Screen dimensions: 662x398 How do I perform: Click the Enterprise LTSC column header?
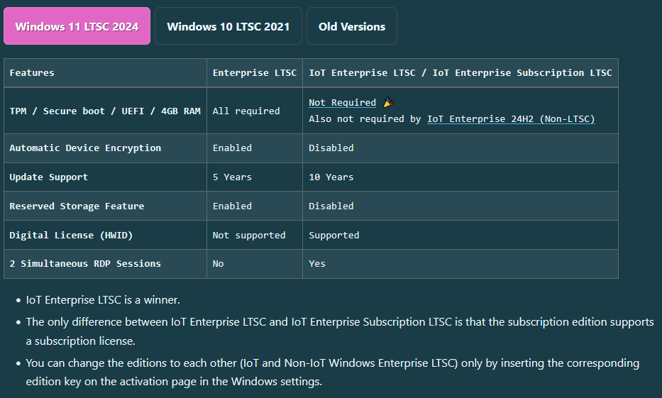(x=255, y=72)
